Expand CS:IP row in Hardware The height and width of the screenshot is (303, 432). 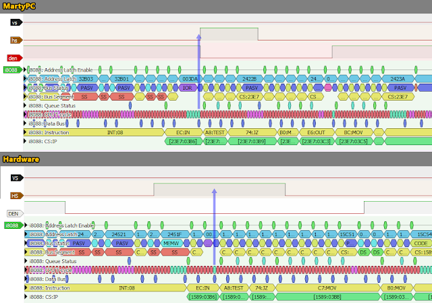pyautogui.click(x=26, y=297)
